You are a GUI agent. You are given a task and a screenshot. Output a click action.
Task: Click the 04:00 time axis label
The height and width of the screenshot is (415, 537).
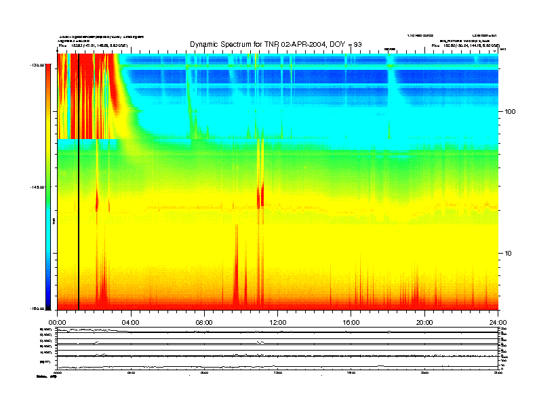click(130, 323)
